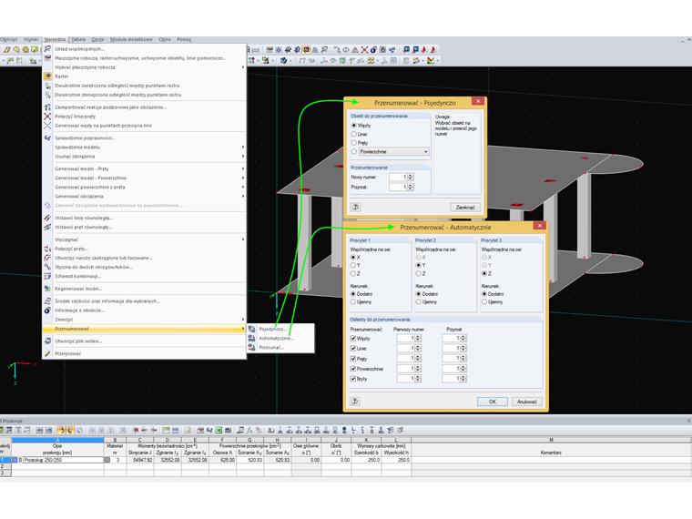Select Ujemny direction under Priorytet 1
This screenshot has width=692, height=519.
tap(353, 302)
